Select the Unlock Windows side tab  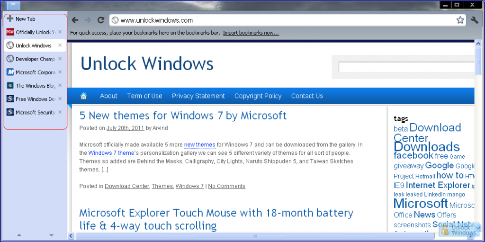35,45
